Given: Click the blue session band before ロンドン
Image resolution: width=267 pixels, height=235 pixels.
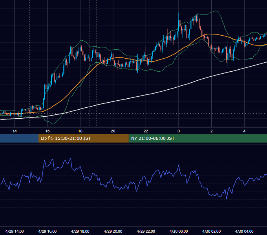Looking at the screenshot, I should click(19, 138).
